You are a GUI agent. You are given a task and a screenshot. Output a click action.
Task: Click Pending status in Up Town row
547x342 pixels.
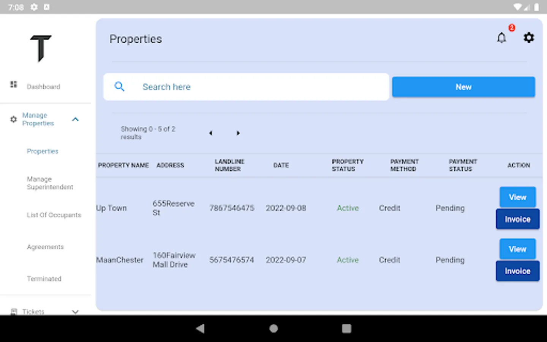450,208
